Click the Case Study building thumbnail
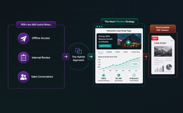 pos(163,51)
